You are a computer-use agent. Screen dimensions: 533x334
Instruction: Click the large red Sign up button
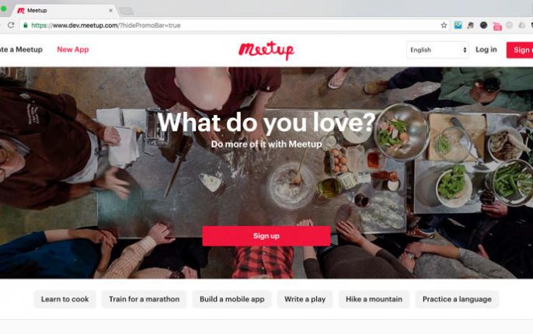(266, 236)
